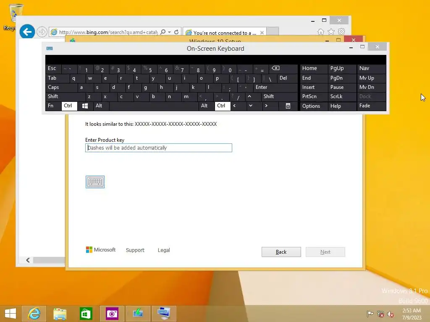Open Internet Explorer favorites star

[x=331, y=32]
